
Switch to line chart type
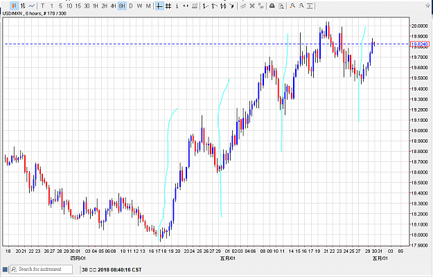pyautogui.click(x=32, y=6)
